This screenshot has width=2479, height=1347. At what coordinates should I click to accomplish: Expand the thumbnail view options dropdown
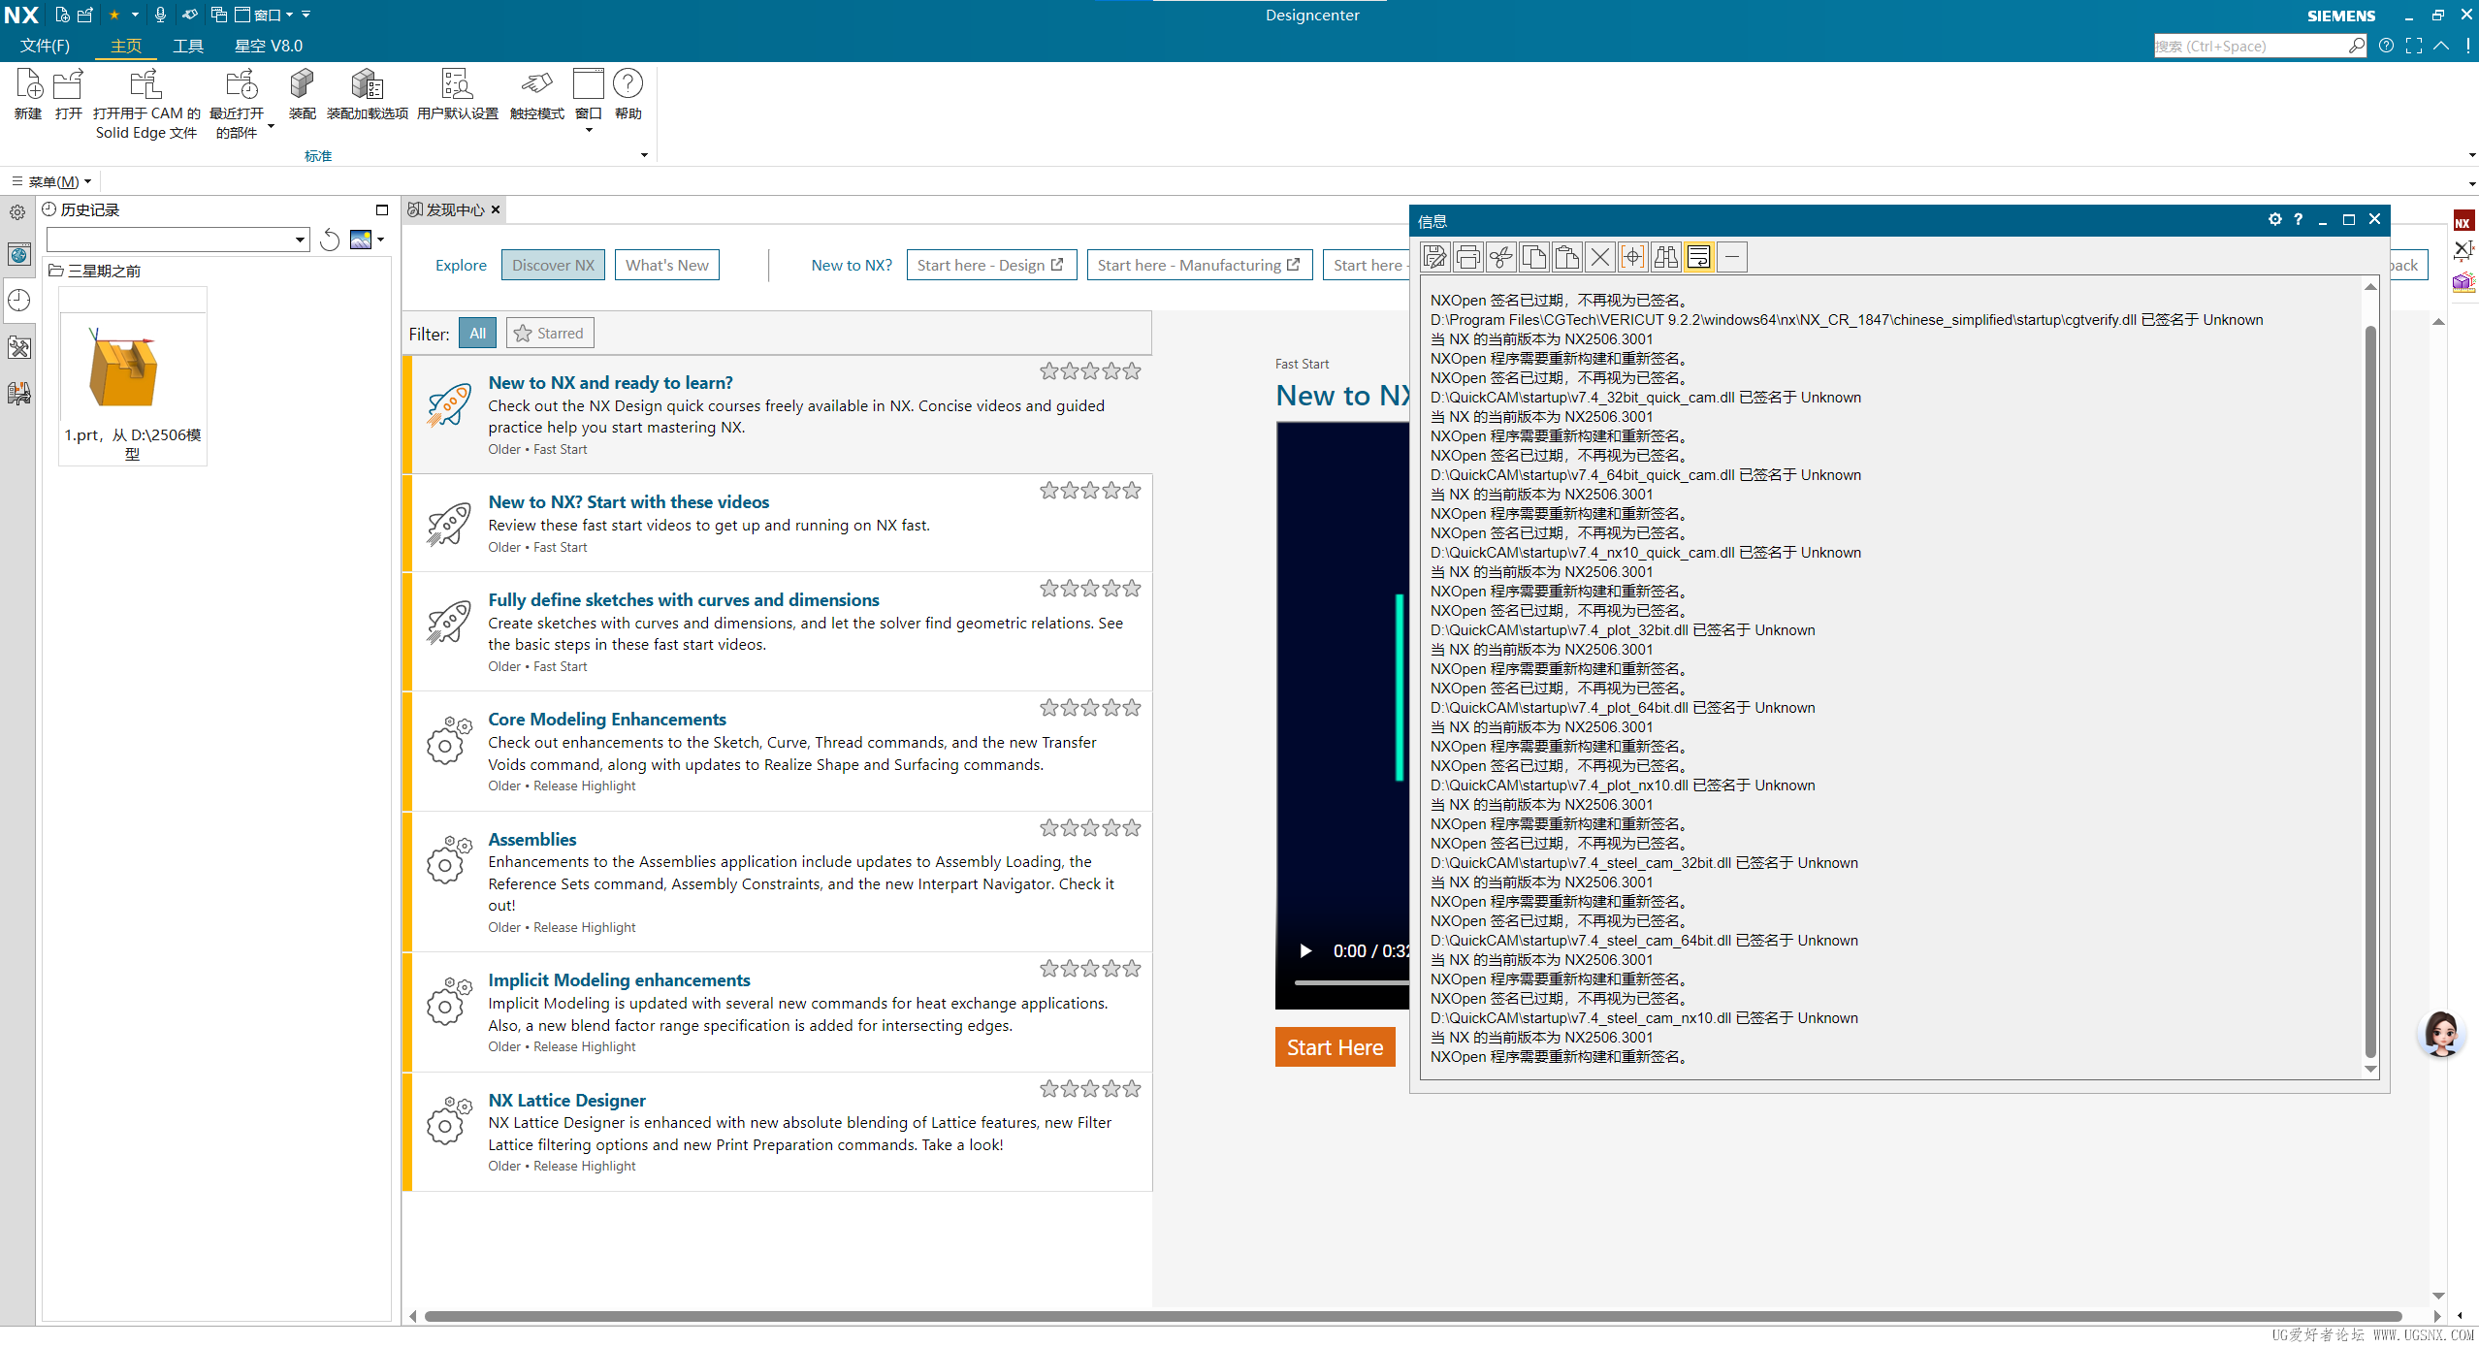point(381,240)
